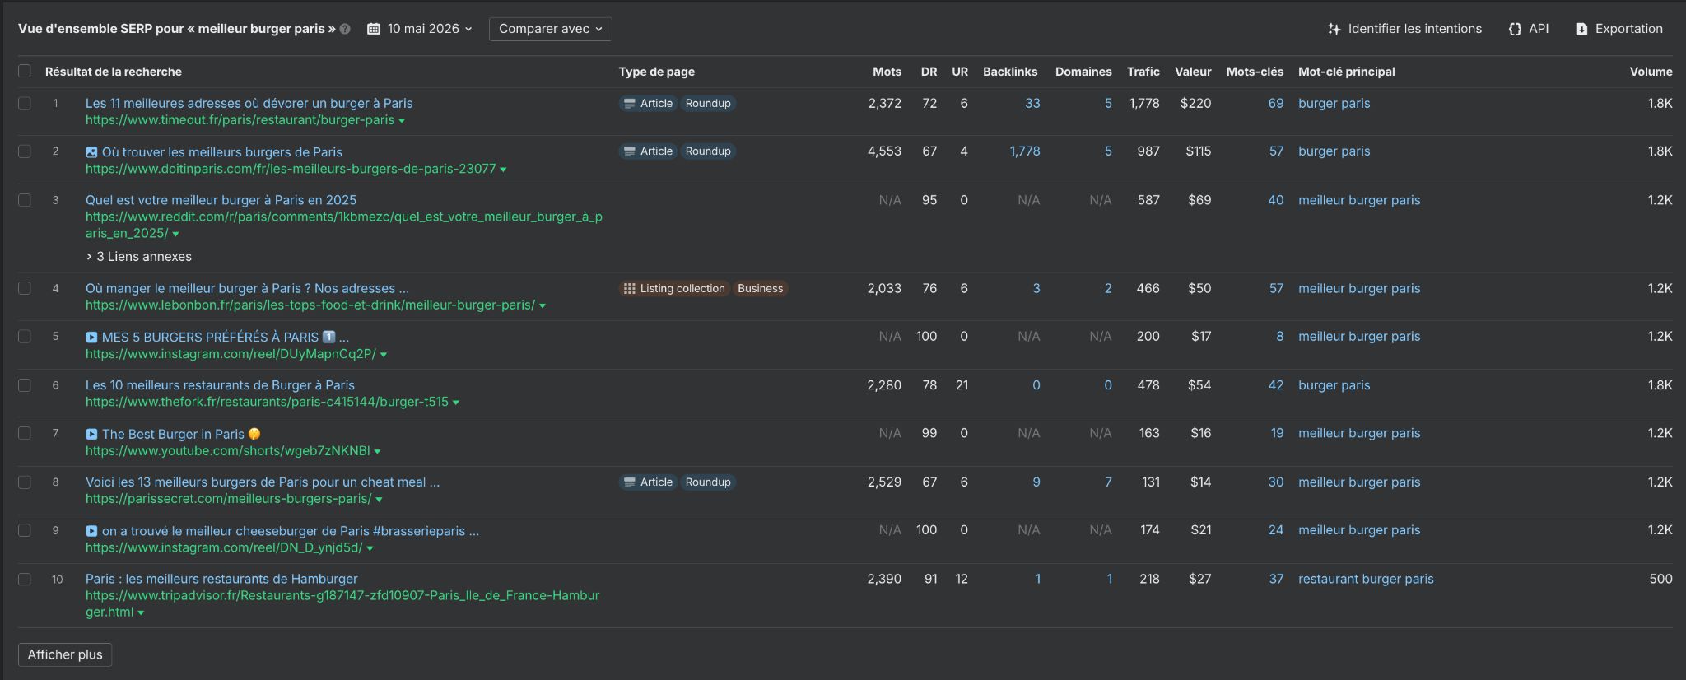
Task: Open Paris : les meilleurs restaurants de Hamburger title
Action: coord(221,580)
